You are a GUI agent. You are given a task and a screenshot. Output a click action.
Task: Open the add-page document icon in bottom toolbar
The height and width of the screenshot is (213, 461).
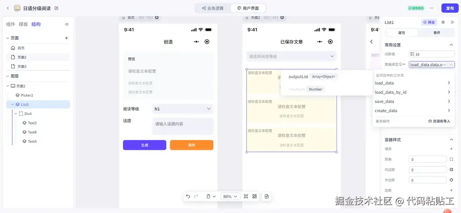tap(267, 196)
